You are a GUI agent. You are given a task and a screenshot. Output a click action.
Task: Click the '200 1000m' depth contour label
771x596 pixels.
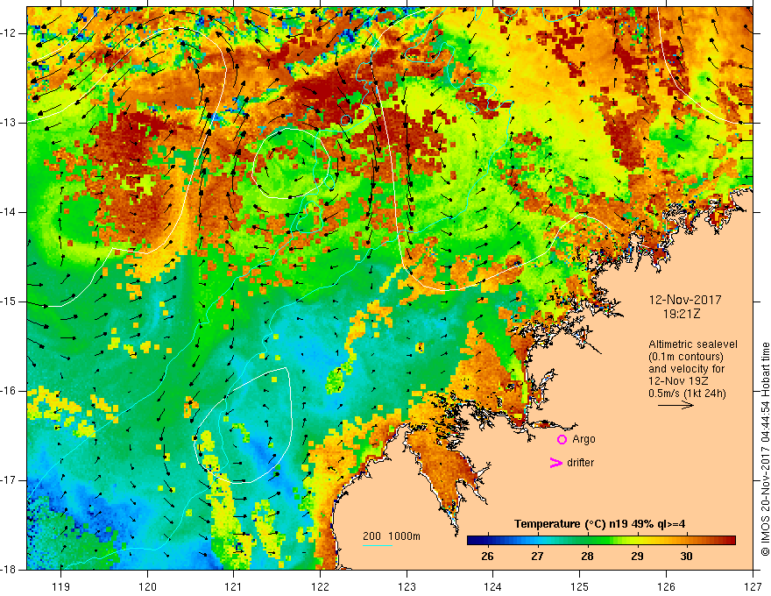click(x=392, y=536)
